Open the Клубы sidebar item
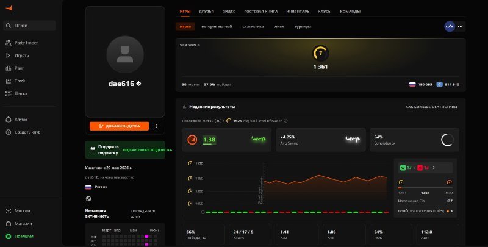 [16, 120]
